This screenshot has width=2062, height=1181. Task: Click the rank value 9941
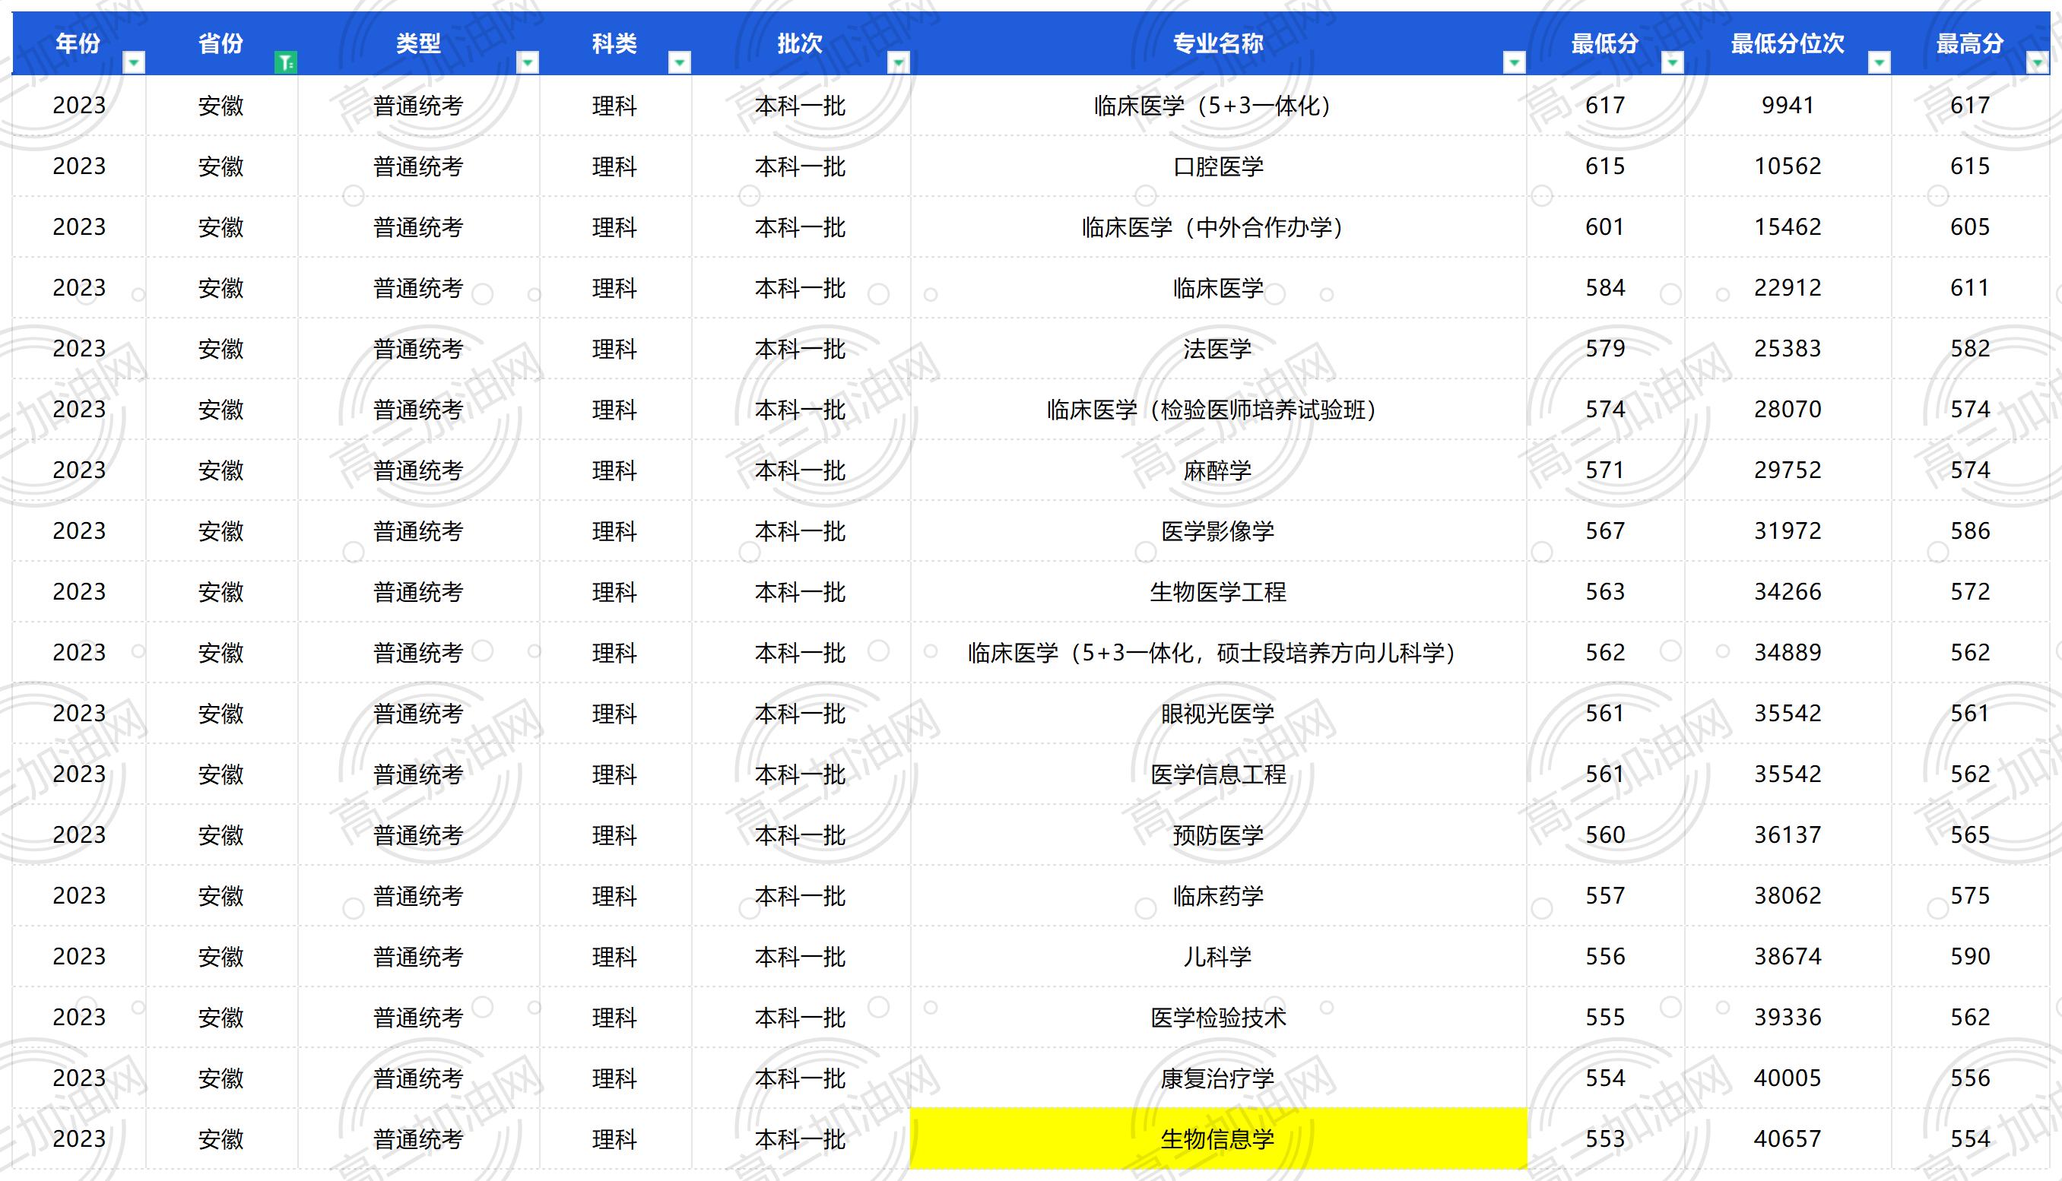(x=1788, y=106)
